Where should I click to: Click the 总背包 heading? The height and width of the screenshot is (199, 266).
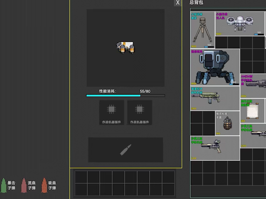[x=196, y=2]
